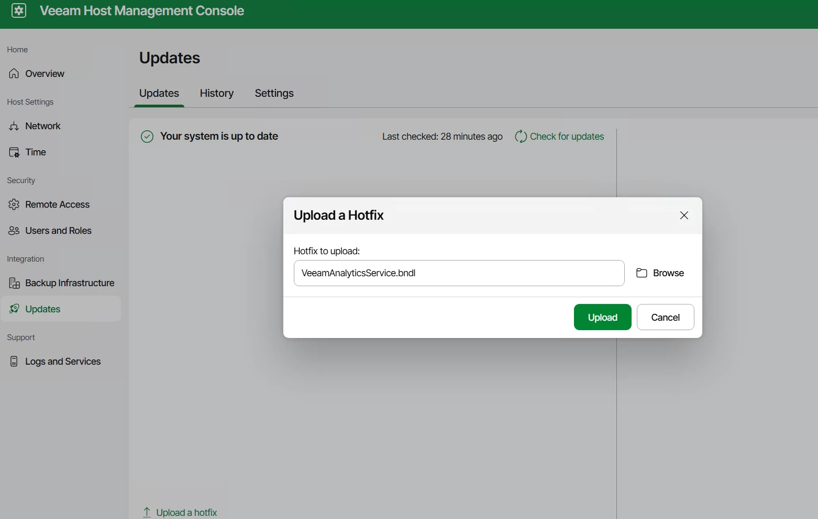The width and height of the screenshot is (818, 519).
Task: Cancel the hotfix upload dialog
Action: (x=666, y=317)
